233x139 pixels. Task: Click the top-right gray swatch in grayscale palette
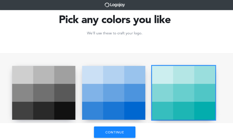[65, 75]
